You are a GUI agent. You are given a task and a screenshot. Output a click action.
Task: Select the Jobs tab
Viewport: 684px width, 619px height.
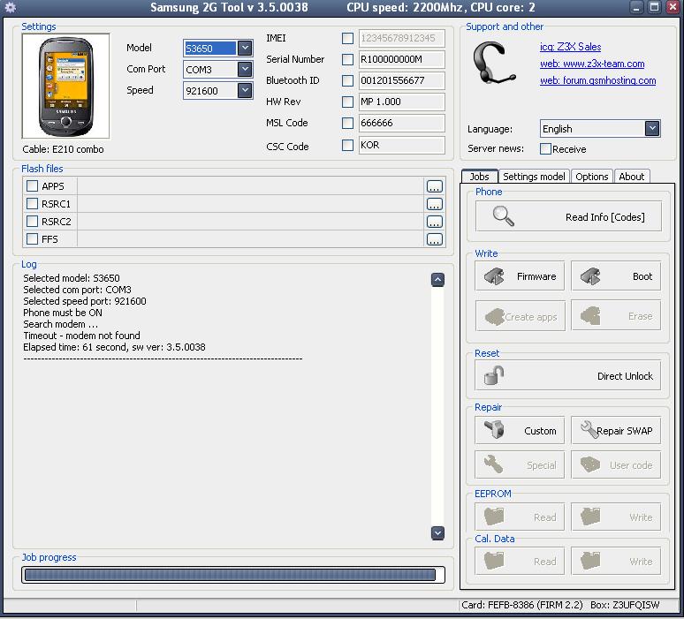click(479, 177)
